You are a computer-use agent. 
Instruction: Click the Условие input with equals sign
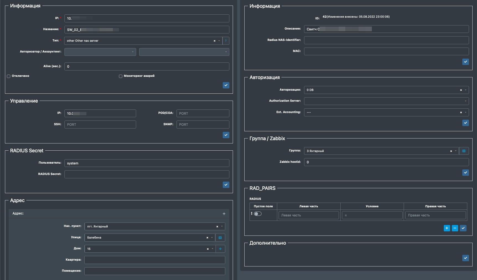point(372,215)
